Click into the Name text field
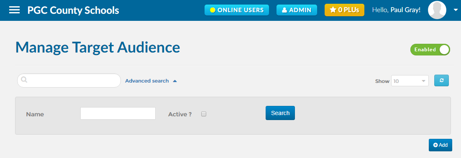Image resolution: width=461 pixels, height=158 pixels. coord(118,113)
